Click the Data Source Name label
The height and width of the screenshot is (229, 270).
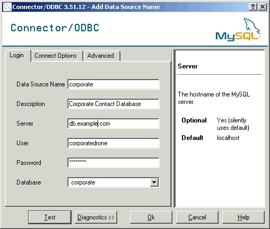tap(41, 84)
